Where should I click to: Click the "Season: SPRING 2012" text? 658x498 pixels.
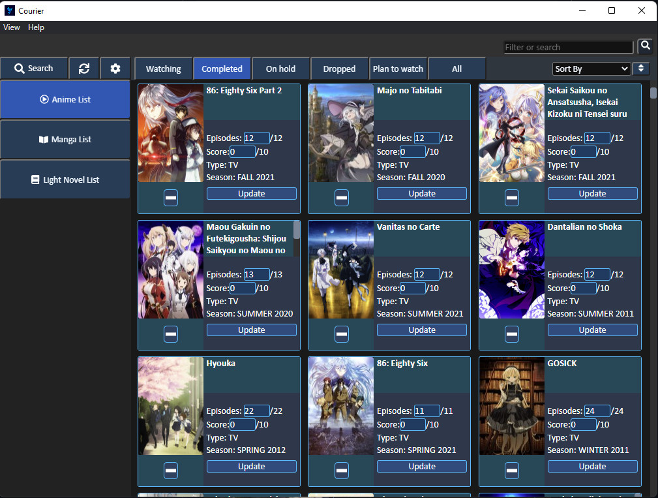coord(246,450)
